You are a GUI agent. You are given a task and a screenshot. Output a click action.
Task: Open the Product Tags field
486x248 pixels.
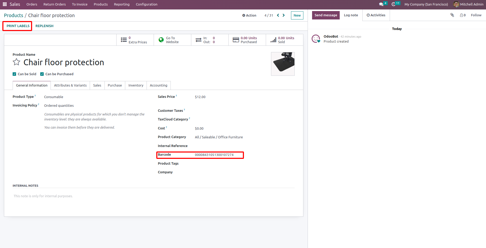pyautogui.click(x=245, y=164)
